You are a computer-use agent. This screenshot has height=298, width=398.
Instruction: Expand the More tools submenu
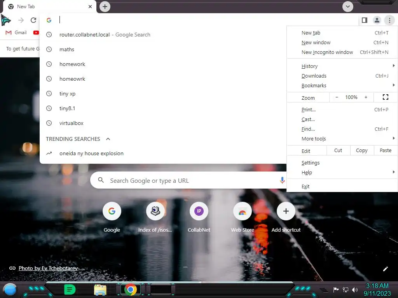point(342,139)
